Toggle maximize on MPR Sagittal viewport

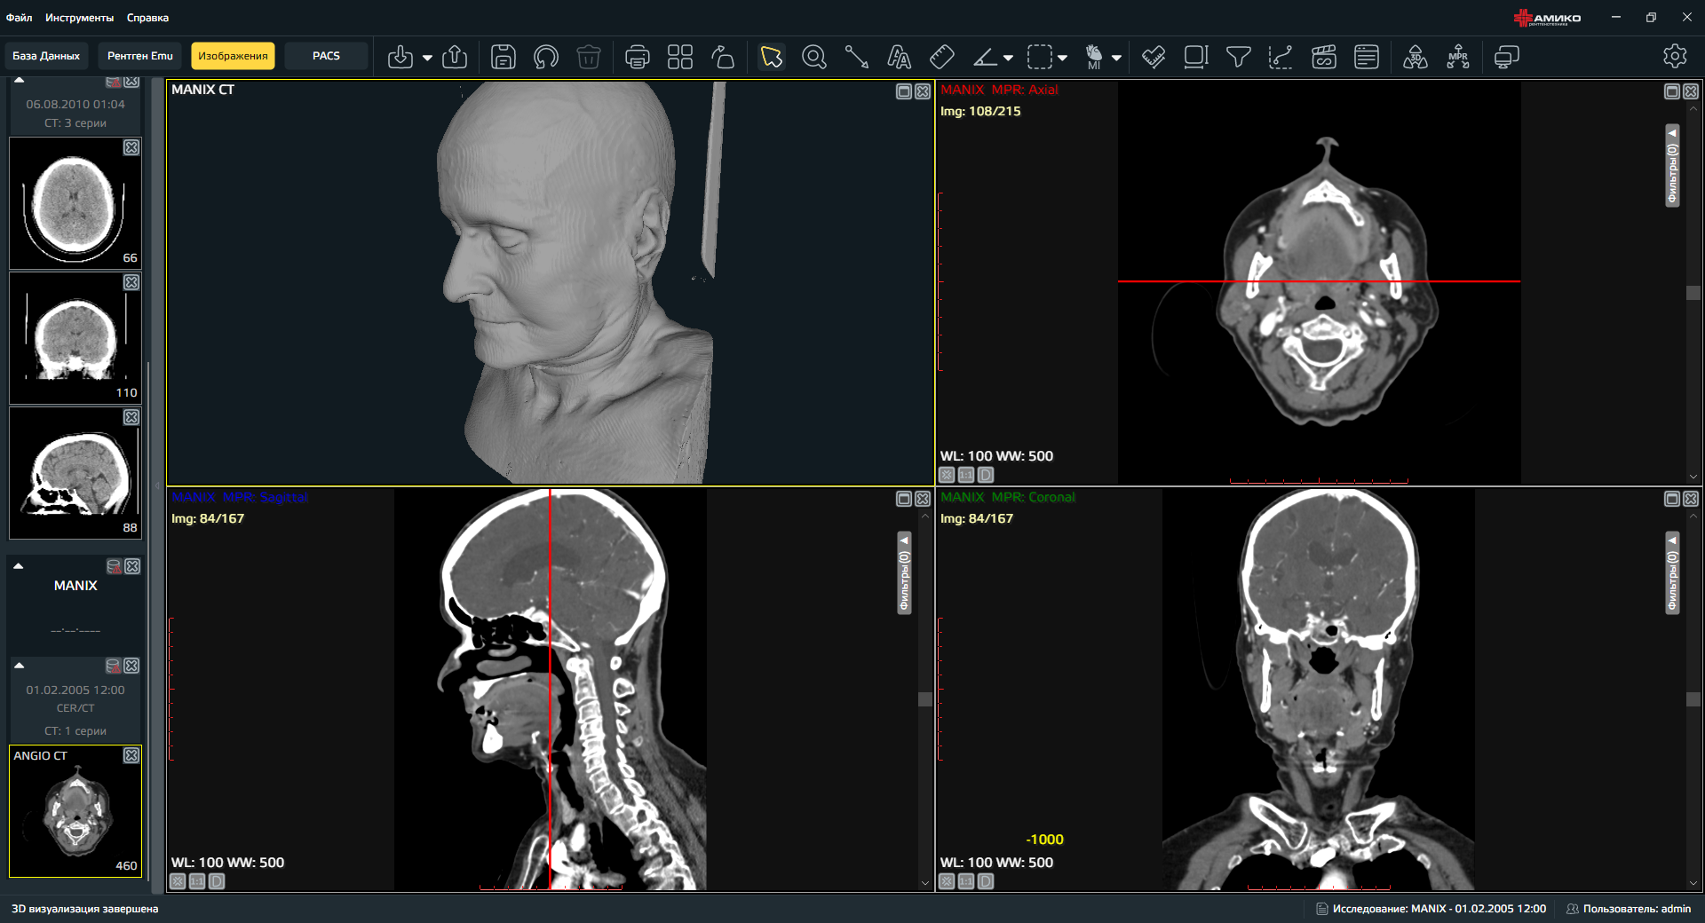pyautogui.click(x=904, y=499)
